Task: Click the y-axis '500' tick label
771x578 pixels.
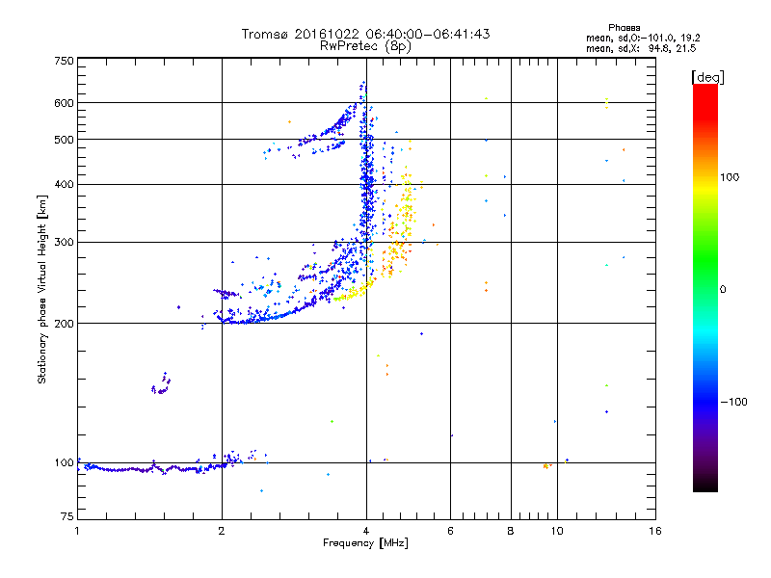Action: pyautogui.click(x=64, y=140)
